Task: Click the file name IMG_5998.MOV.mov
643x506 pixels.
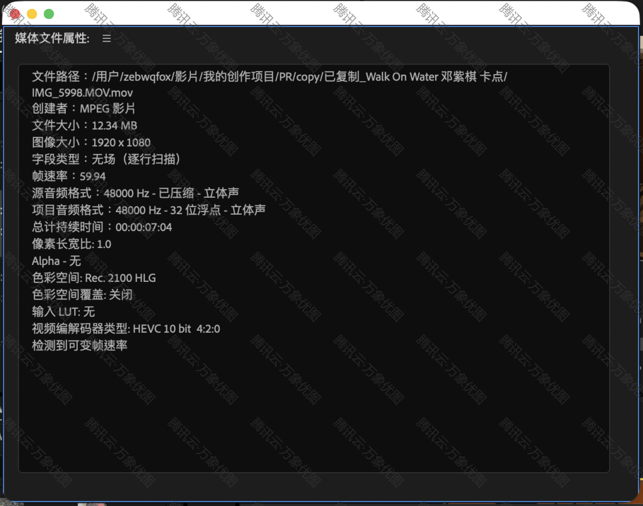Action: tap(82, 93)
